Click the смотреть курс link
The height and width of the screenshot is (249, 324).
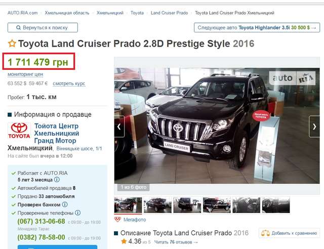(x=69, y=84)
